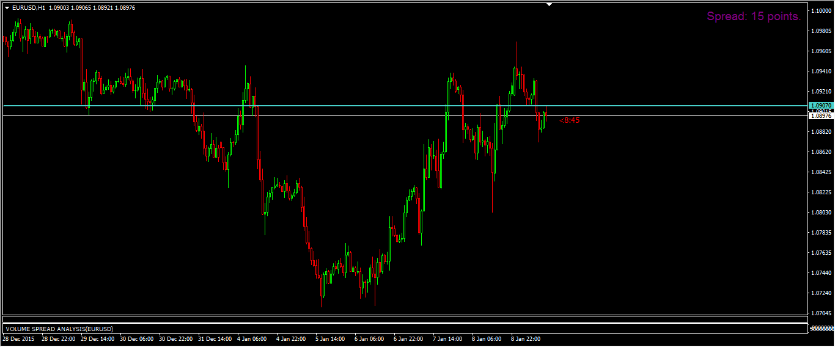Screen dimensions: 835x347
Task: Click the 6 Jan 22:00 time label
Action: point(408,338)
